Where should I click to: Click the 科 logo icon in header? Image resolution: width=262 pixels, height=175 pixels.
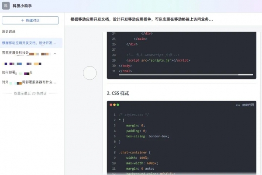pyautogui.click(x=5, y=6)
